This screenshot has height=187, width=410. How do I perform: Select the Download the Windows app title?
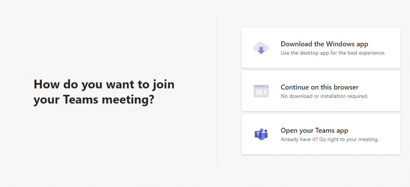pyautogui.click(x=324, y=44)
